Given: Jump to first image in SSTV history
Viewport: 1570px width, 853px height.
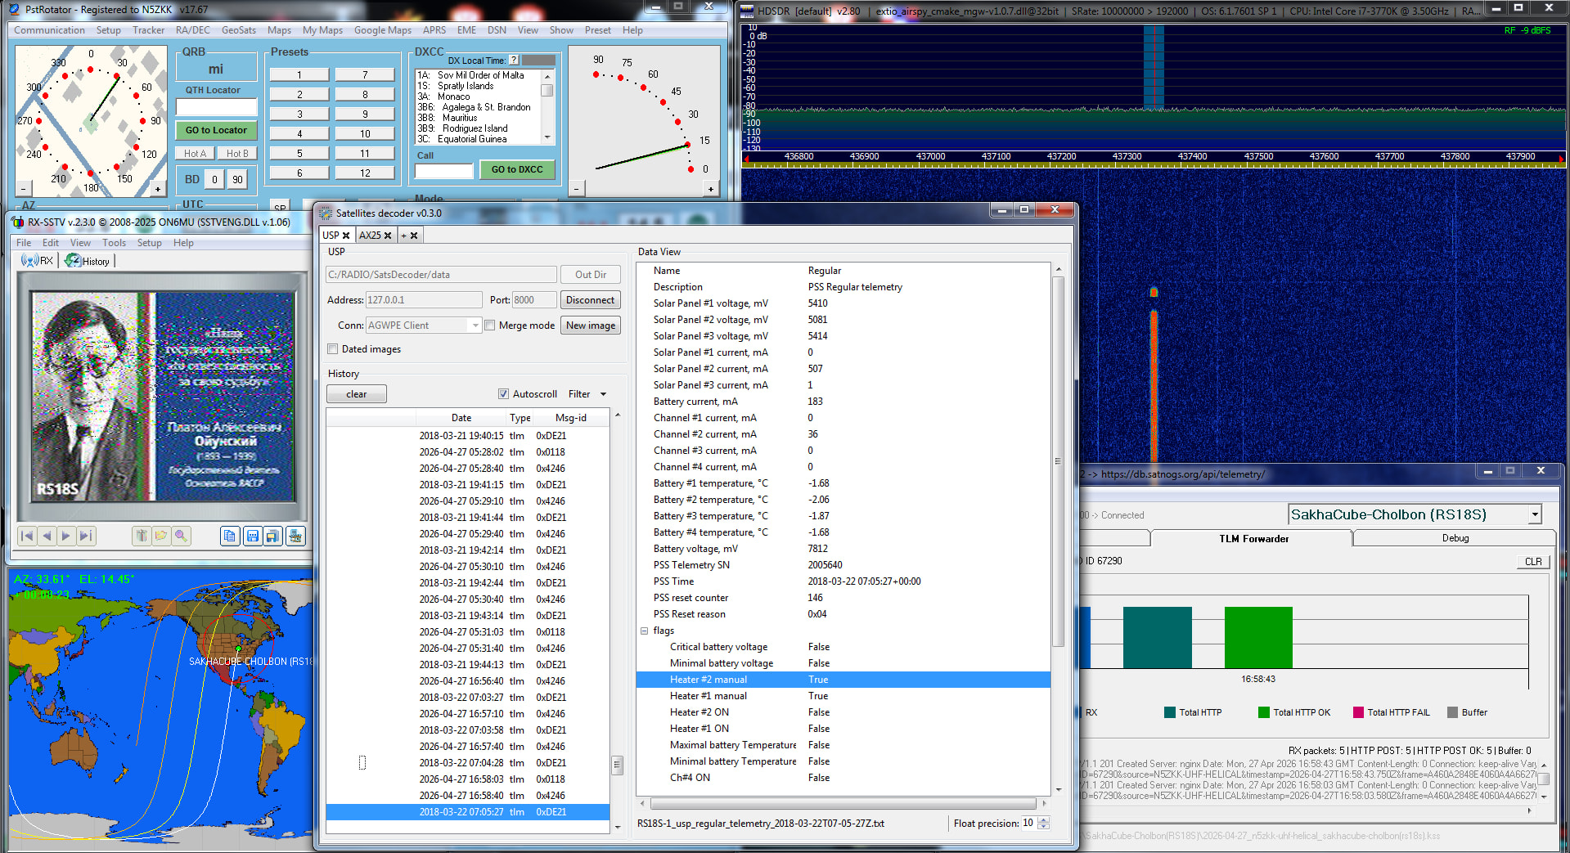Looking at the screenshot, I should [x=27, y=536].
